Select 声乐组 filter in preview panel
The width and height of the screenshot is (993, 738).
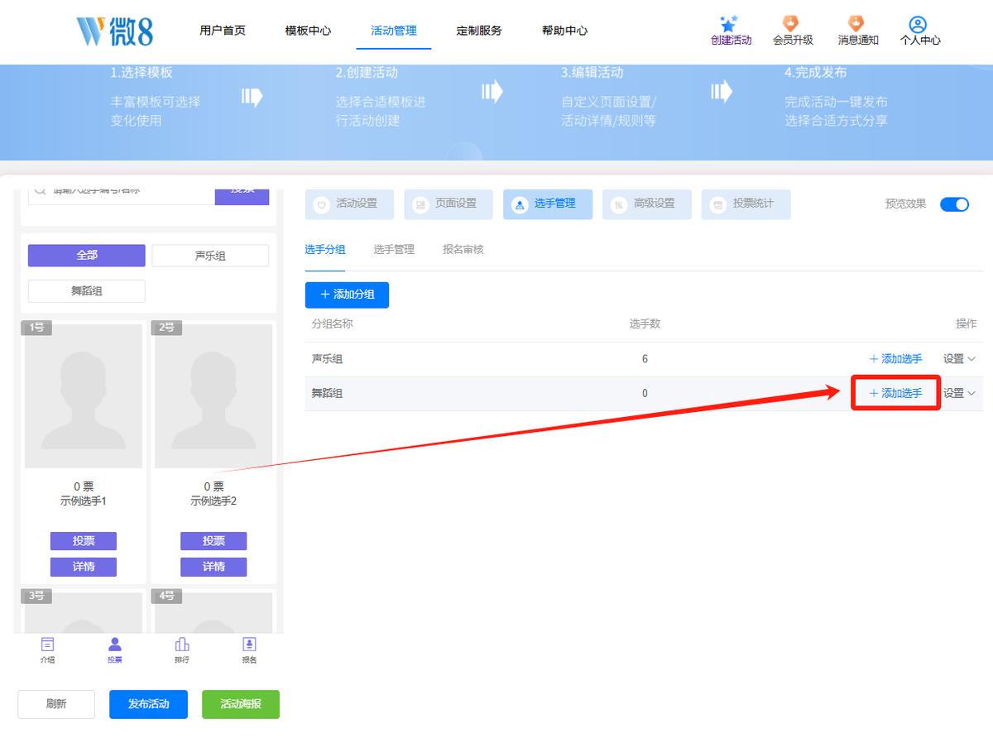210,256
